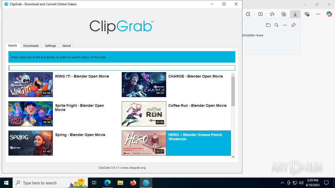
Task: Select the Spring video thumbnail
Action: coord(31,143)
